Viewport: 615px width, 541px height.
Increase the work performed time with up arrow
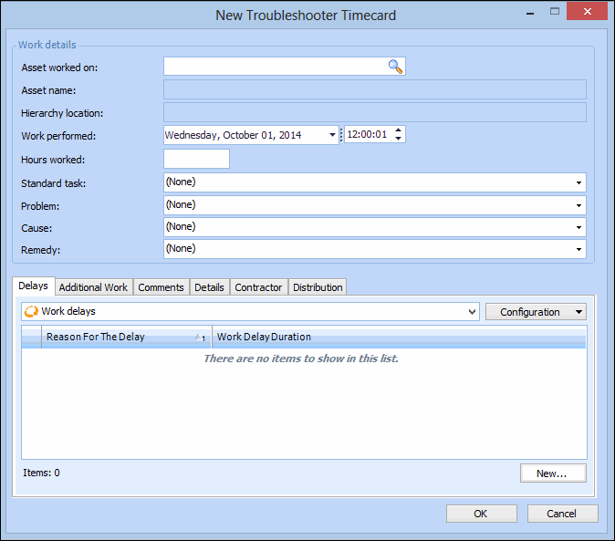tap(399, 130)
